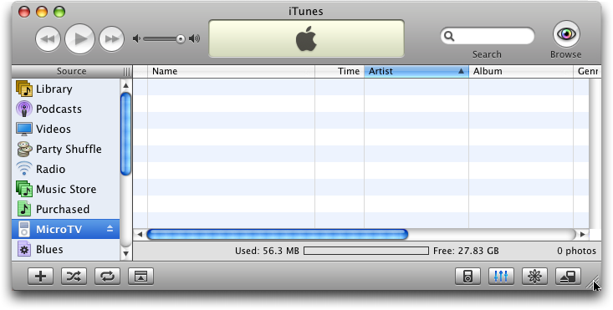Click the window resize handle corner
The width and height of the screenshot is (613, 310).
593,282
